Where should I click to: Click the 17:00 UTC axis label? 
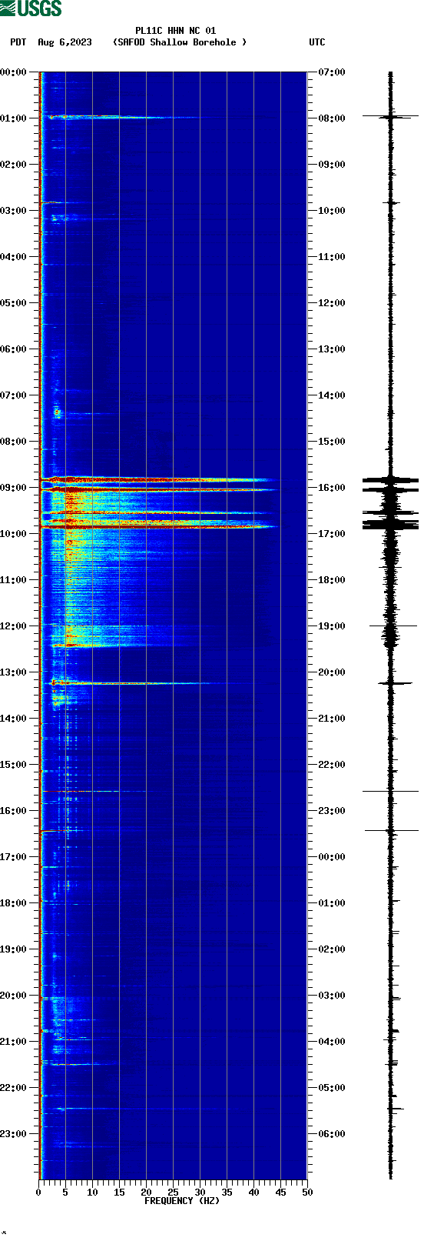(x=332, y=534)
